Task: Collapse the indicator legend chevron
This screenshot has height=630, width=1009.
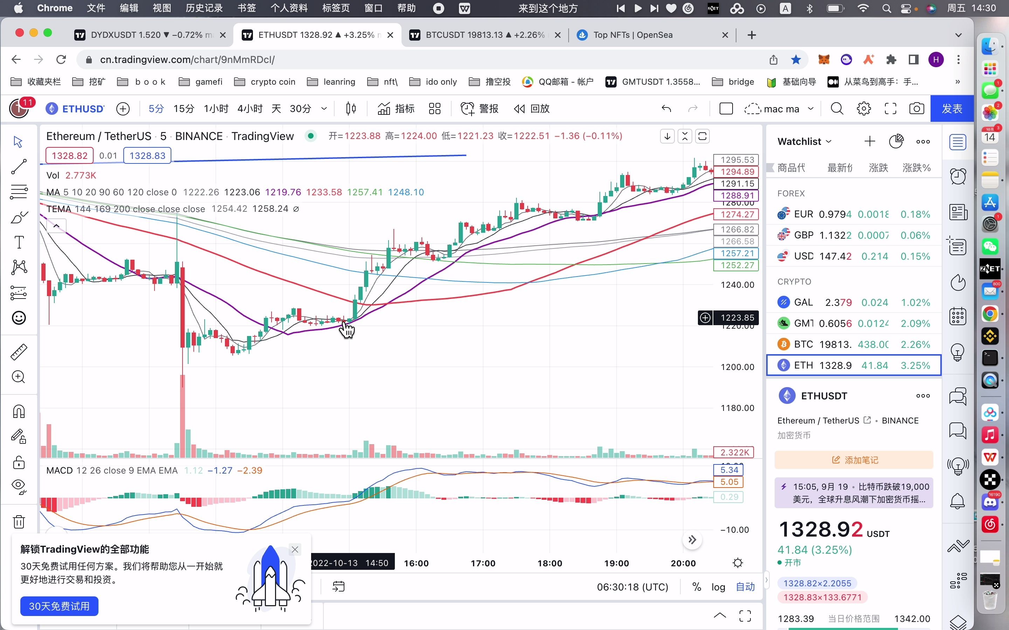Action: 56,226
